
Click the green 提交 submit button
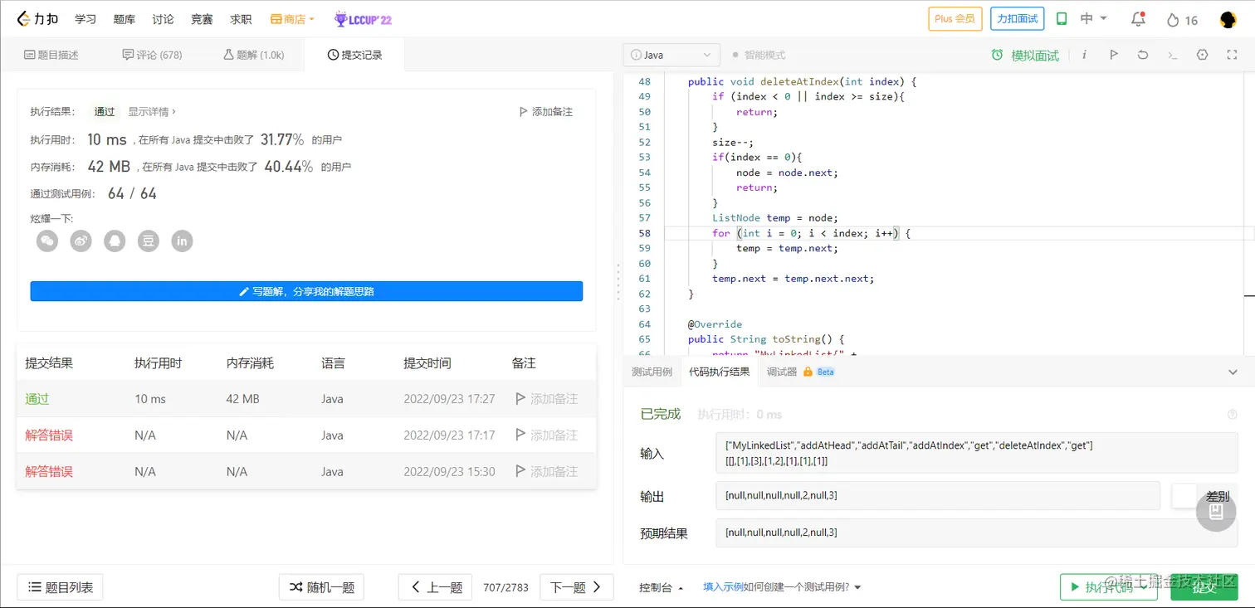1204,587
